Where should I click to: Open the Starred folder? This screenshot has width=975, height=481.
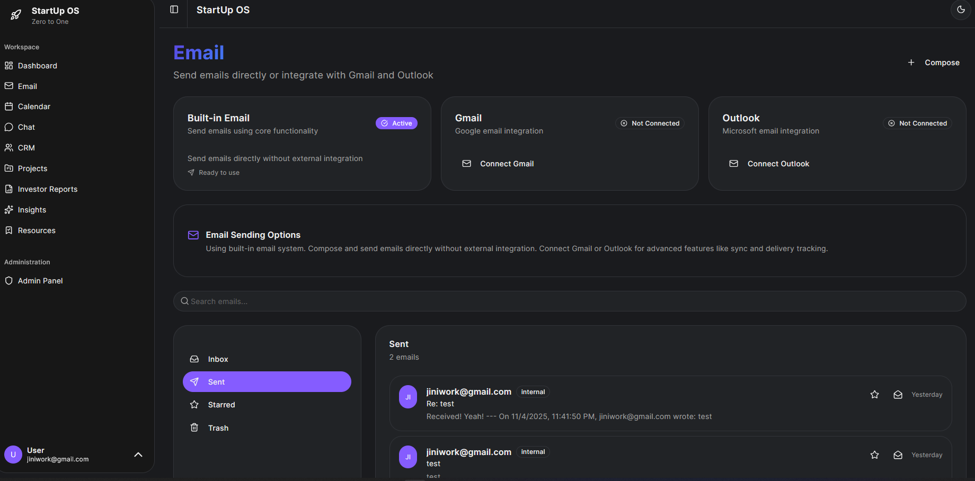221,404
